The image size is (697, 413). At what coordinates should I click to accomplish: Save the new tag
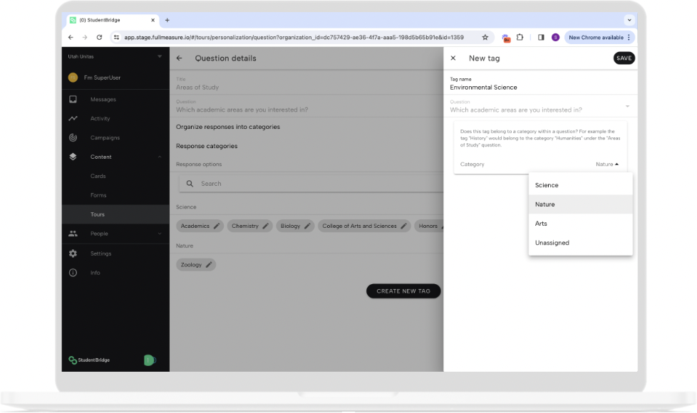point(624,58)
